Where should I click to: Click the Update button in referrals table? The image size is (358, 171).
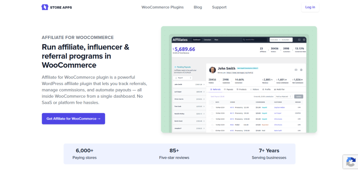click(x=299, y=96)
